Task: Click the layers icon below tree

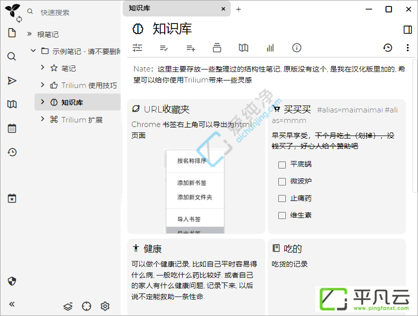Action: coord(68,306)
